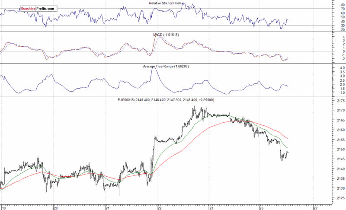The image size is (346, 210).
Task: Click date label 26 on time axis
Action: coord(262,208)
